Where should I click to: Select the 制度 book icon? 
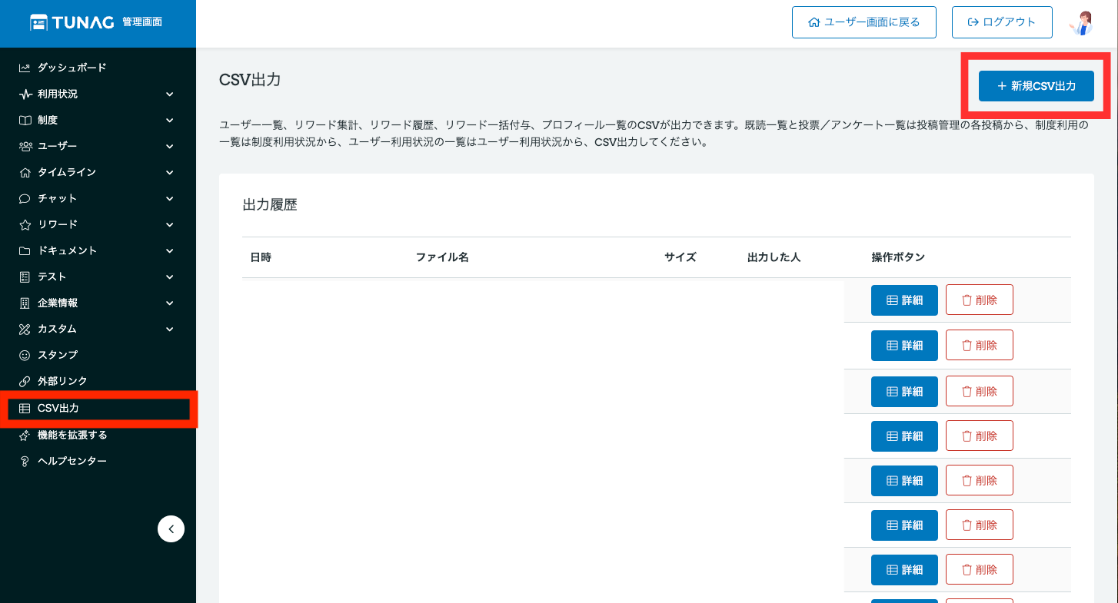click(x=25, y=120)
